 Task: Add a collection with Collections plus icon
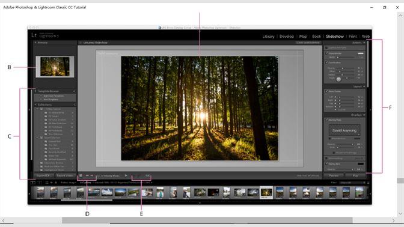(x=74, y=104)
